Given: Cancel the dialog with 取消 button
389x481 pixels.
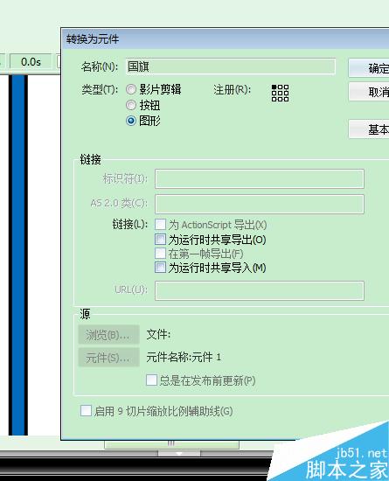Looking at the screenshot, I should 369,92.
